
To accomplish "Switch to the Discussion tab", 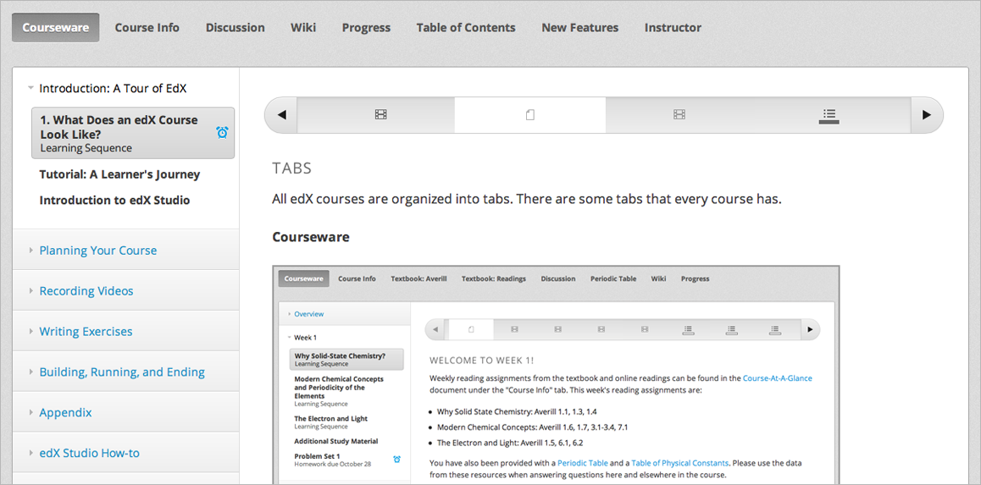I will click(235, 28).
